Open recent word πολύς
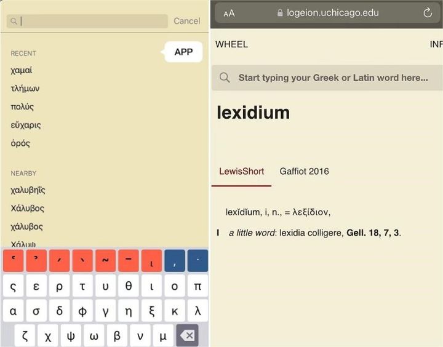The width and height of the screenshot is (443, 347). click(x=22, y=107)
